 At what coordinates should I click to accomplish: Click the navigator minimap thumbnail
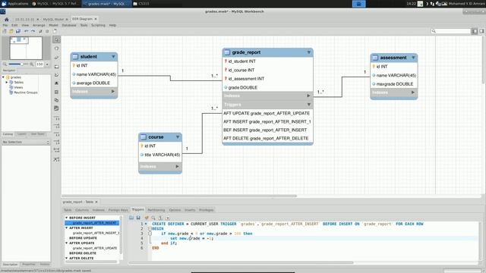(26, 48)
